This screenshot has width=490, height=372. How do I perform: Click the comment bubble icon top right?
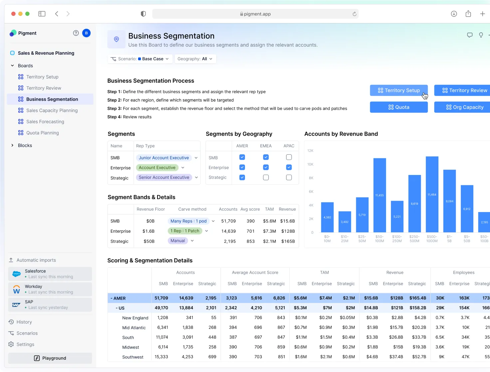(470, 35)
